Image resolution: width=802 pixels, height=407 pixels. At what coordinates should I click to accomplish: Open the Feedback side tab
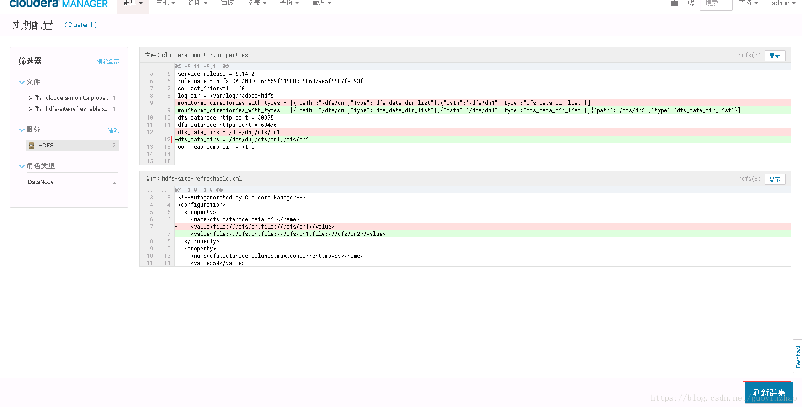coord(798,356)
